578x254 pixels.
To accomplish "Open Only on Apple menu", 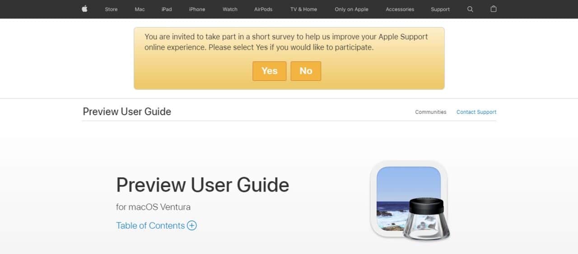I will pos(351,9).
